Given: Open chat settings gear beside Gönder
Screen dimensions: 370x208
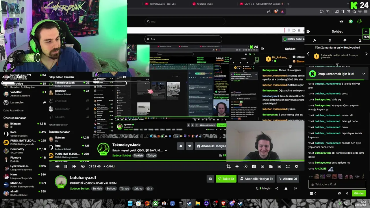Looking at the screenshot, I should coord(347,194).
